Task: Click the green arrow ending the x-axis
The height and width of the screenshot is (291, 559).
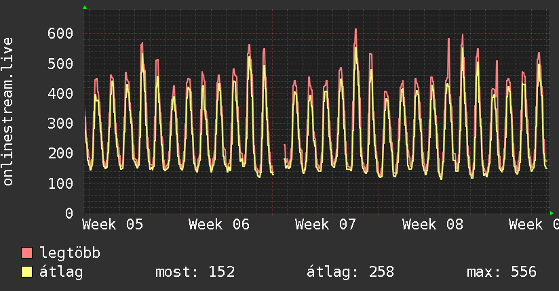Action: pos(552,213)
